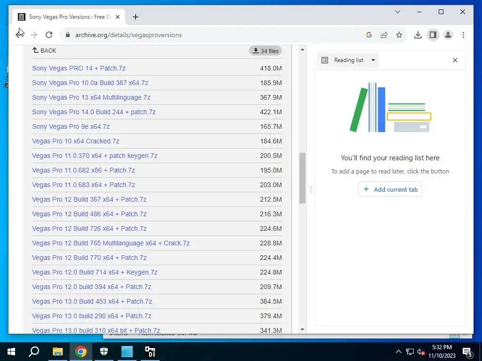This screenshot has width=482, height=361.
Task: Click the scrollbar up arrow
Action: point(303,49)
